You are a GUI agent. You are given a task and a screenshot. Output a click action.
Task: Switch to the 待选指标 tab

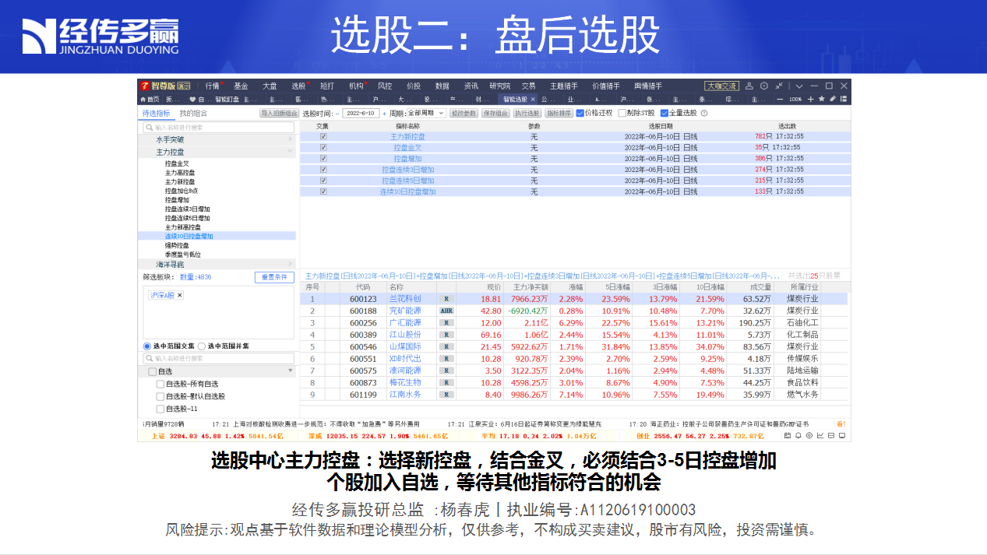pos(156,114)
